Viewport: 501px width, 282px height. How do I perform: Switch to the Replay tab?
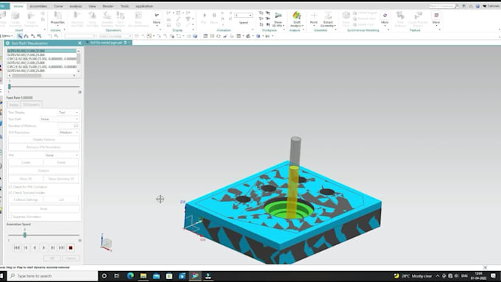(13, 105)
